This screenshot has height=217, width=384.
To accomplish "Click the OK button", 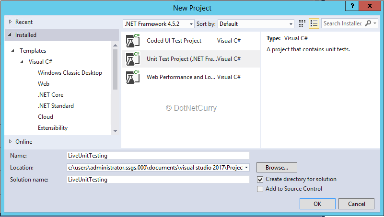I will click(317, 204).
